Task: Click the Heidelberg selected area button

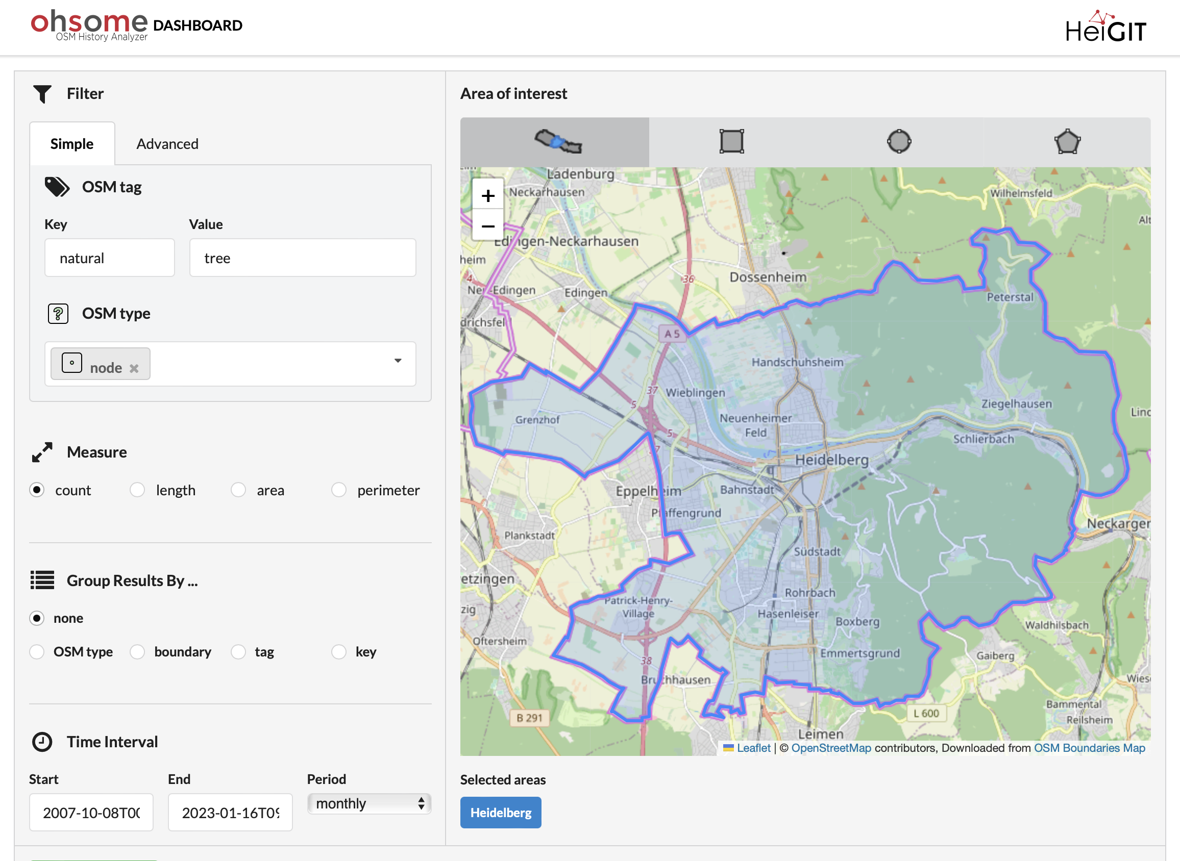Action: tap(501, 813)
